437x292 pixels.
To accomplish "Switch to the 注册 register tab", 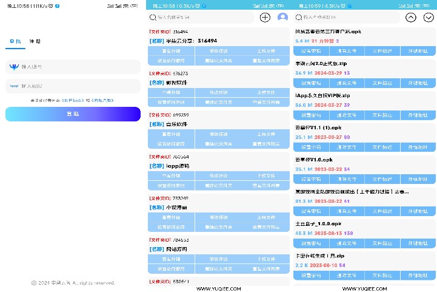I will pos(35,42).
